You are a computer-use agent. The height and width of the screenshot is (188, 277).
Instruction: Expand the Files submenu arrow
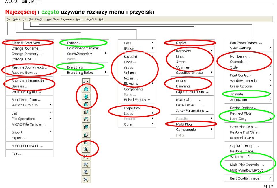152,43
